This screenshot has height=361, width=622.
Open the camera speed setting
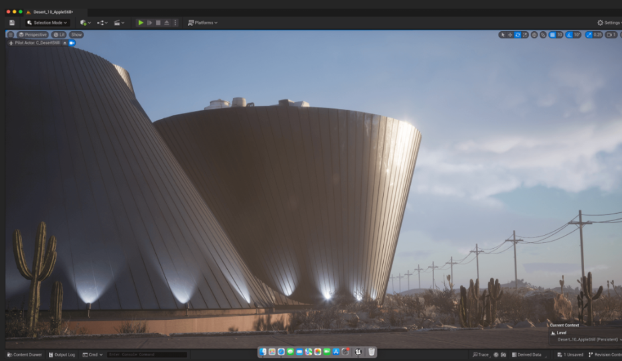point(611,35)
